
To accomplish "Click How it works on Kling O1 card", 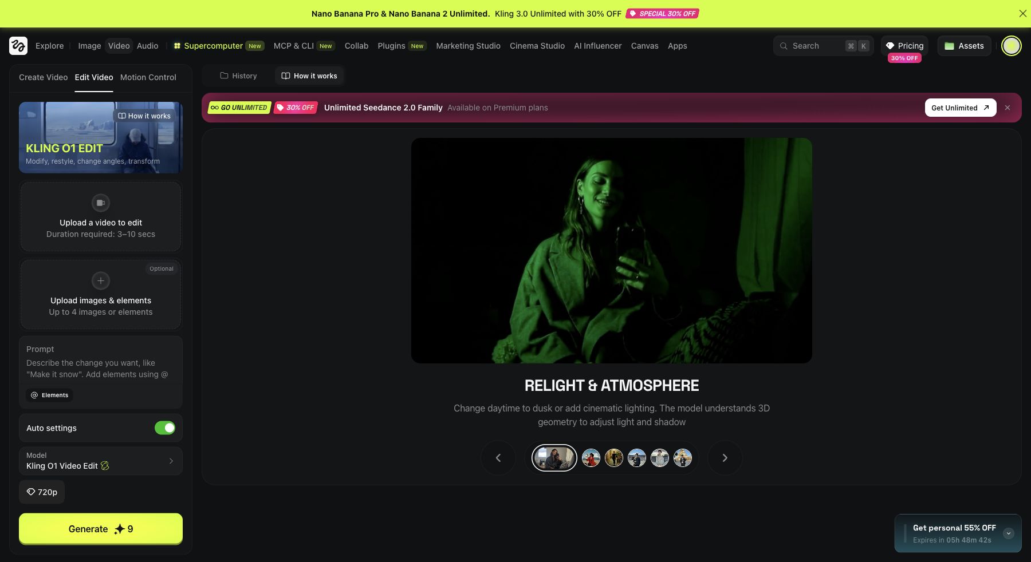I will pyautogui.click(x=144, y=116).
